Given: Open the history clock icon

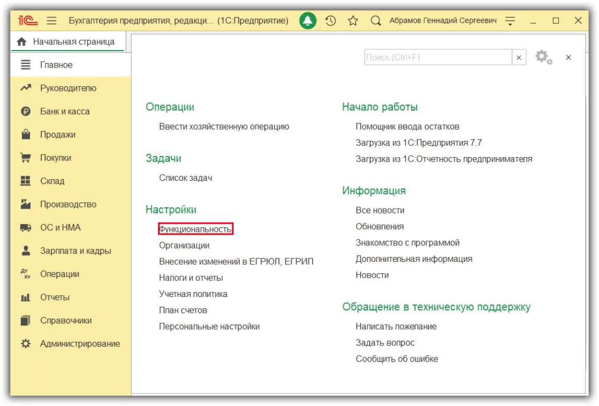Looking at the screenshot, I should [330, 21].
